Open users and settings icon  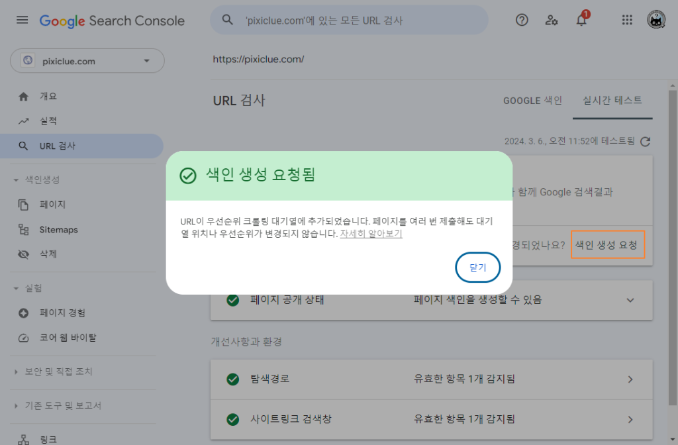click(x=552, y=20)
